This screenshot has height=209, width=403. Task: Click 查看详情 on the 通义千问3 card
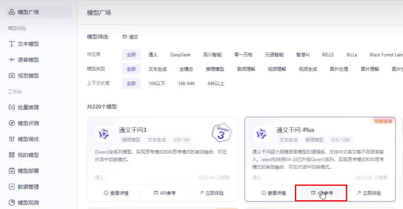116,193
